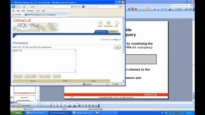The height and width of the screenshot is (115, 205).
Task: Click the browser page vertical scrollbar
Action: [123, 50]
